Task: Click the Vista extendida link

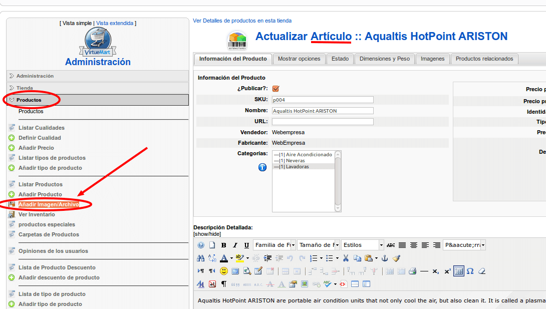Action: (x=115, y=23)
